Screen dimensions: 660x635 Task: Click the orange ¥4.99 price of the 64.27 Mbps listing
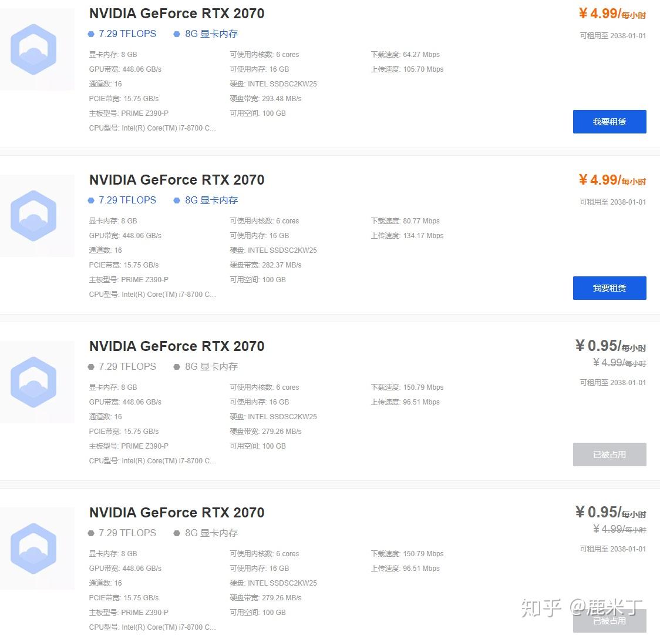(612, 14)
